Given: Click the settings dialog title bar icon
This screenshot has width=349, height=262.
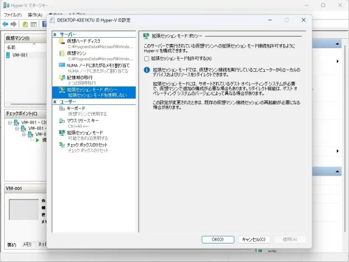Looking at the screenshot, I should tap(52, 20).
